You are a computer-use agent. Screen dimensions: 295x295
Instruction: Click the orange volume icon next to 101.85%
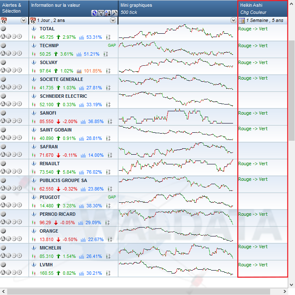click(x=79, y=71)
